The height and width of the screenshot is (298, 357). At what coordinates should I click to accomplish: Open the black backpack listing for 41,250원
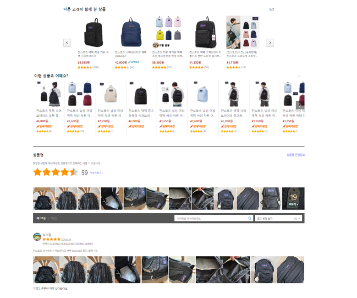click(206, 32)
